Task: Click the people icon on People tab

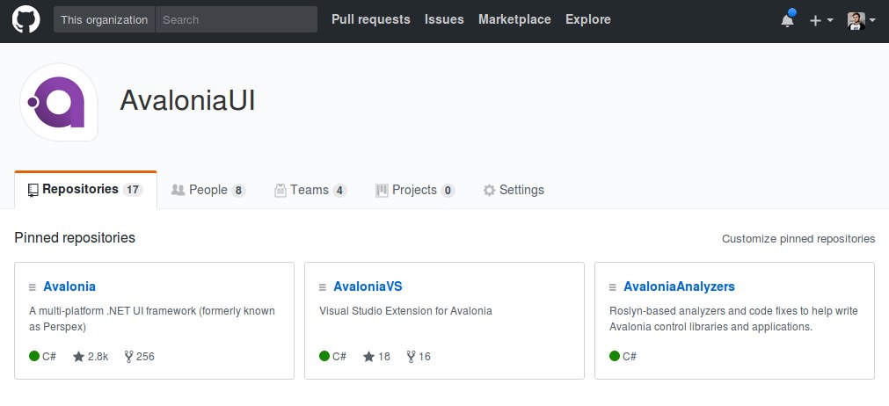Action: 178,191
